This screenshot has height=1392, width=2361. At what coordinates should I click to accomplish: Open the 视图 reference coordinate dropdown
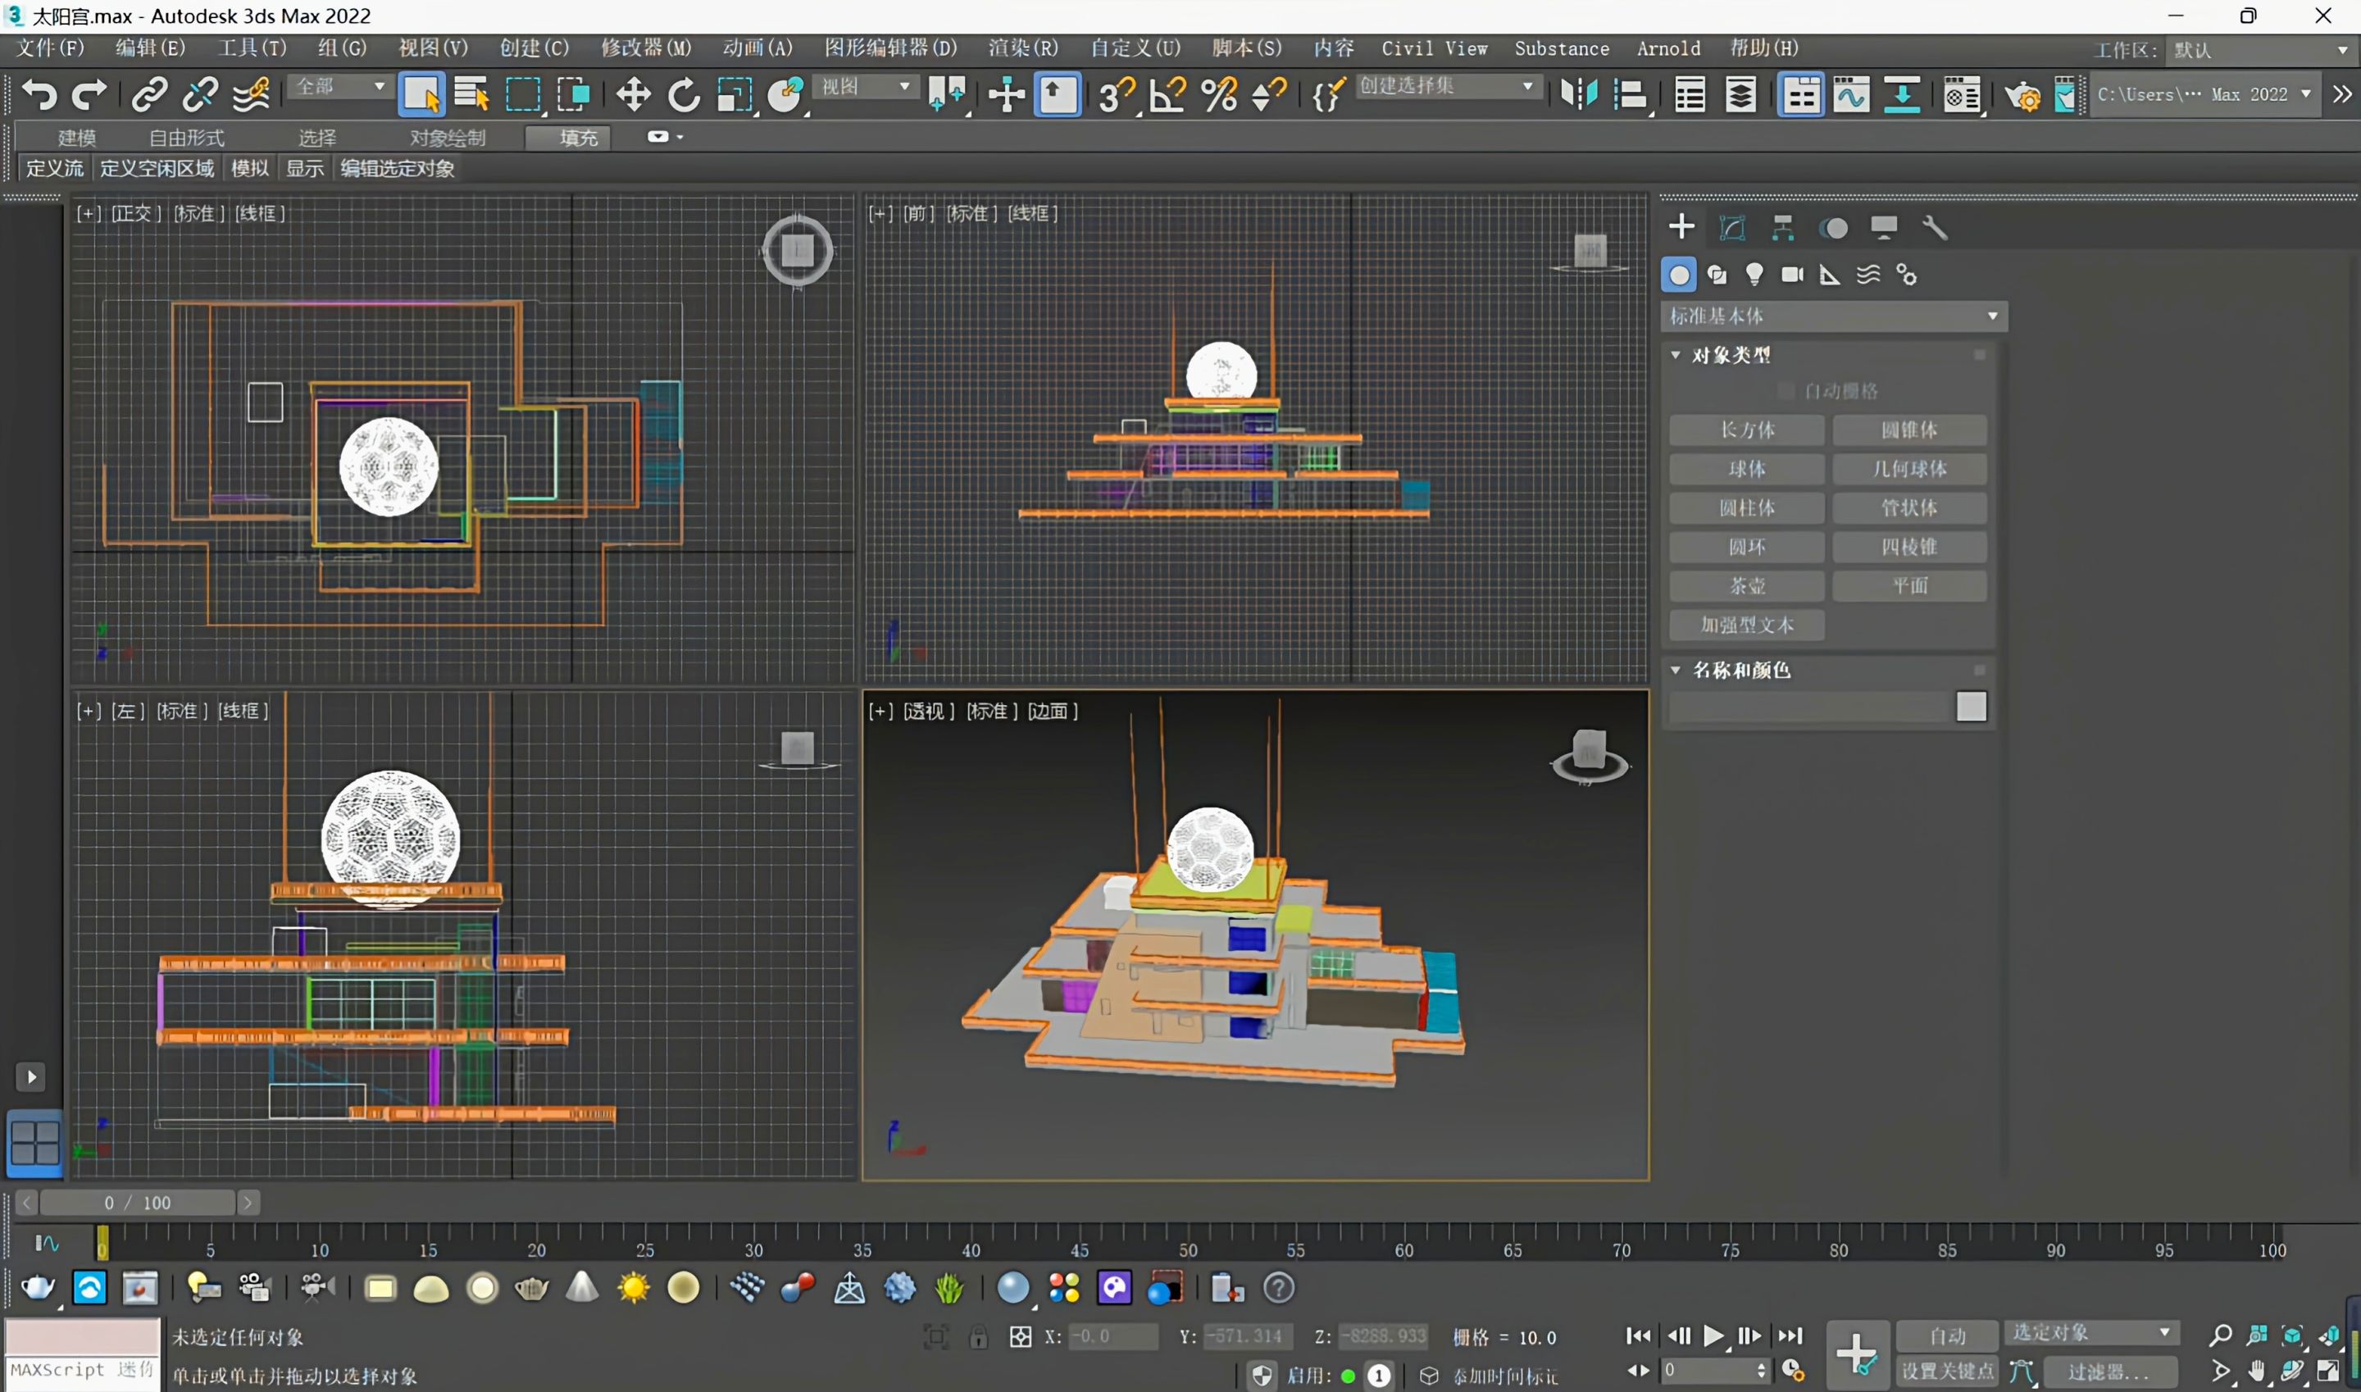point(864,86)
